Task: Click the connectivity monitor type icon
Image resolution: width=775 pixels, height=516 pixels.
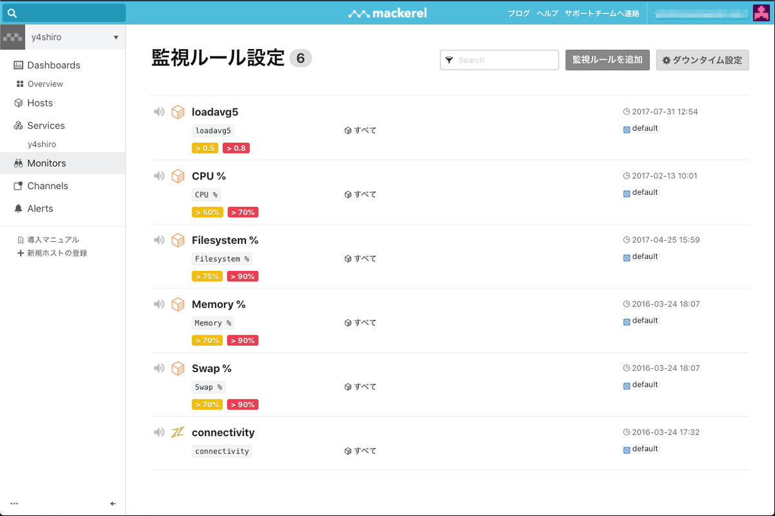Action: (178, 433)
